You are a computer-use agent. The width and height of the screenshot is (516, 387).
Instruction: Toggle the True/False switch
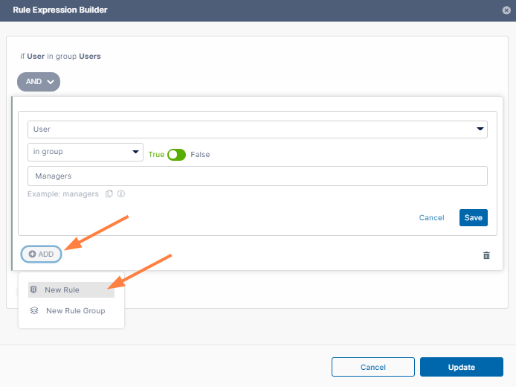pyautogui.click(x=176, y=155)
